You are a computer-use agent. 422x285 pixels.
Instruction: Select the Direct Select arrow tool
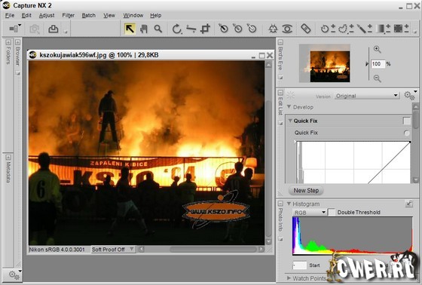pos(130,29)
